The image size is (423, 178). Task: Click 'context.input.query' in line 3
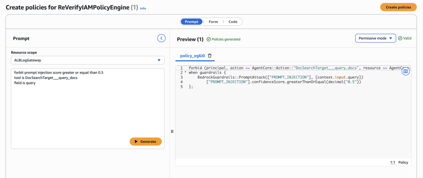tap(338, 77)
